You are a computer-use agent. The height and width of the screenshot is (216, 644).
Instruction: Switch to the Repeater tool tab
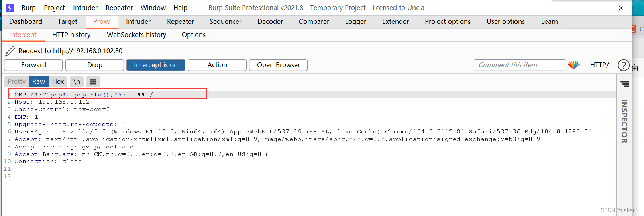coord(181,22)
